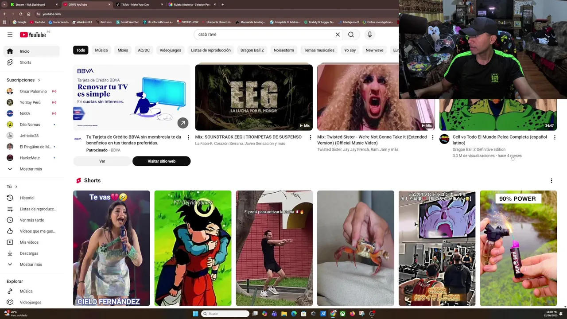Open Mis vídeos in the sidebar

click(31, 242)
